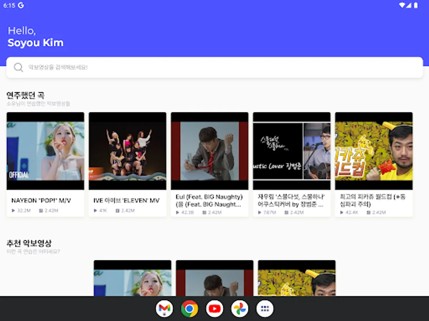Tap the 42.4K play count icon
This screenshot has height=321, width=429.
342,212
